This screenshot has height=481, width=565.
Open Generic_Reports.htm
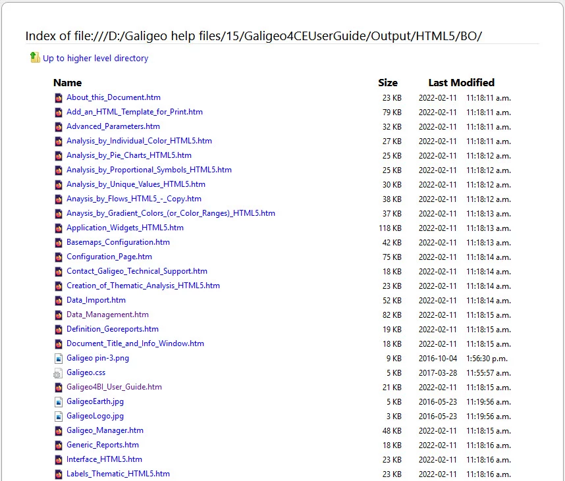(x=103, y=445)
